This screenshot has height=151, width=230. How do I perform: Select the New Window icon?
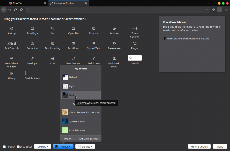73,58
